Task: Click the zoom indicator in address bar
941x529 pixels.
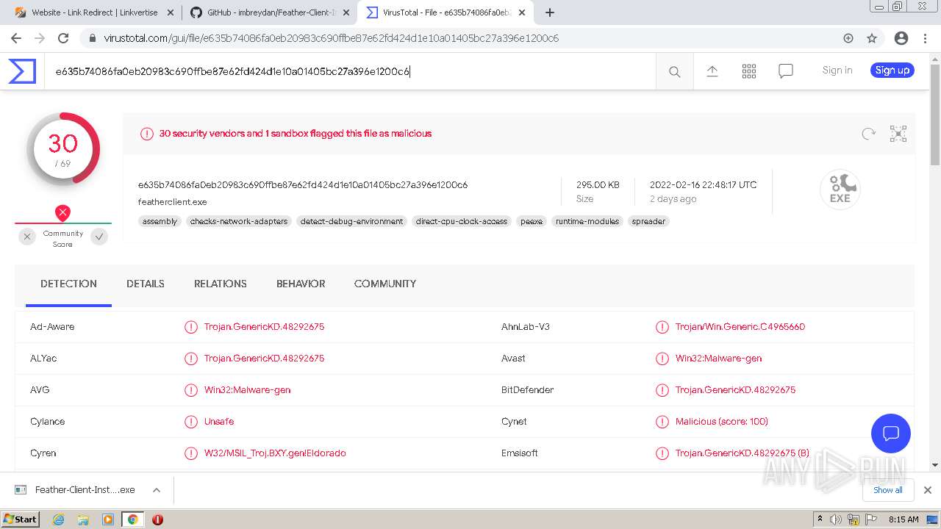Action: click(x=848, y=38)
